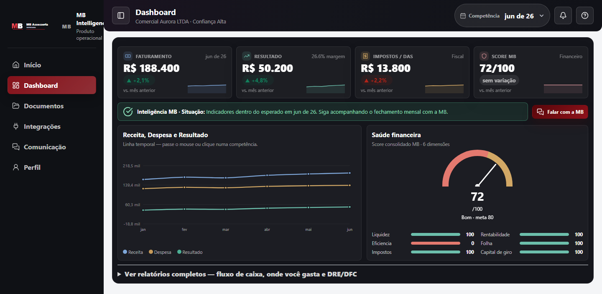This screenshot has width=602, height=294.
Task: Click the Dashboard grid icon
Action: [16, 85]
